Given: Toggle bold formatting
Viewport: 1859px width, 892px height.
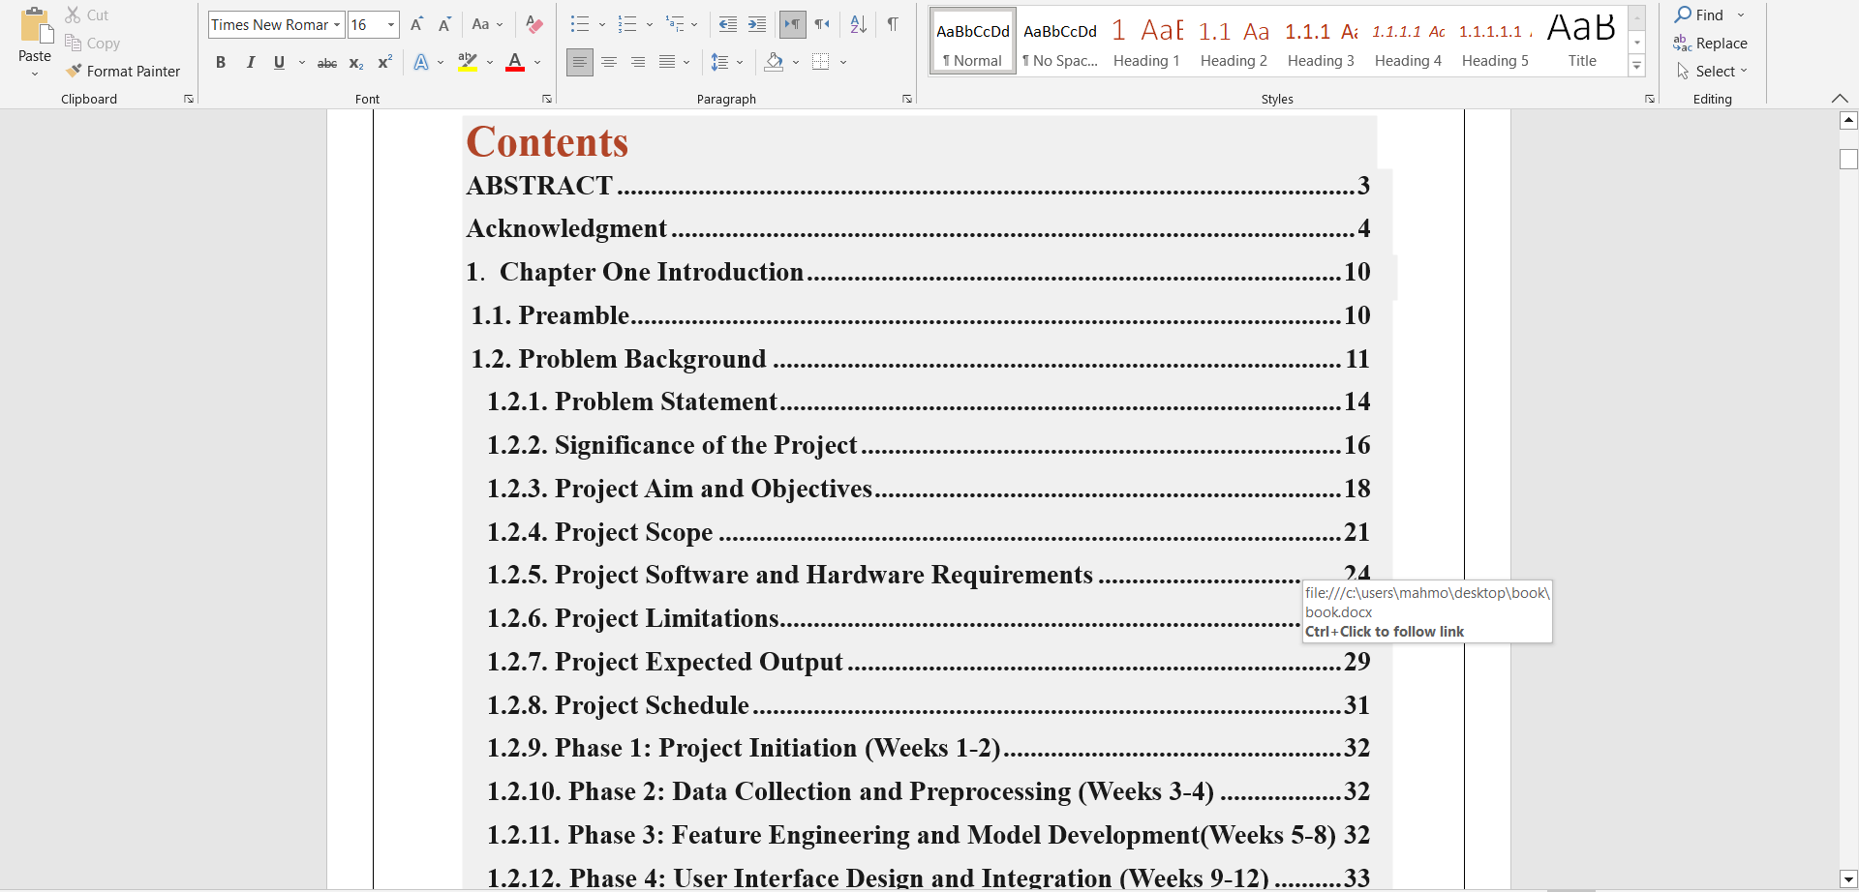Looking at the screenshot, I should 221,63.
